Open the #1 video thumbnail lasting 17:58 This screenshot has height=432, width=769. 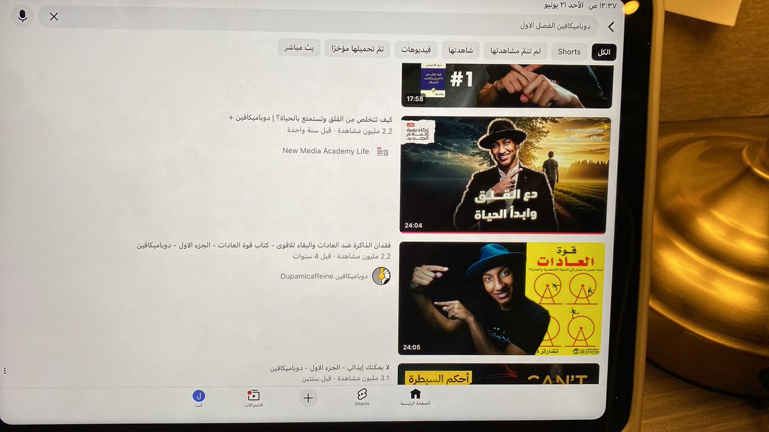coord(507,86)
